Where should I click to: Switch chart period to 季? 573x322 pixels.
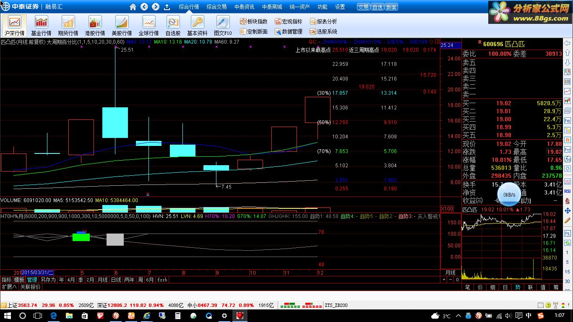pyautogui.click(x=81, y=280)
